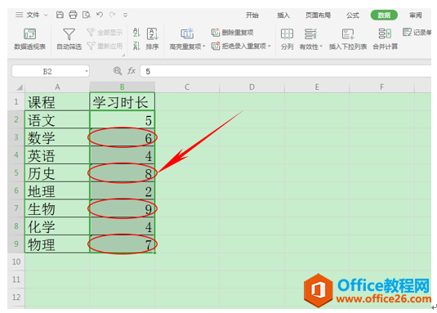Select column B header
Image resolution: width=437 pixels, height=313 pixels.
(x=122, y=87)
